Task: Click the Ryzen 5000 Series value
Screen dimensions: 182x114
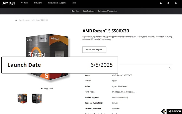Action: [x=120, y=86]
